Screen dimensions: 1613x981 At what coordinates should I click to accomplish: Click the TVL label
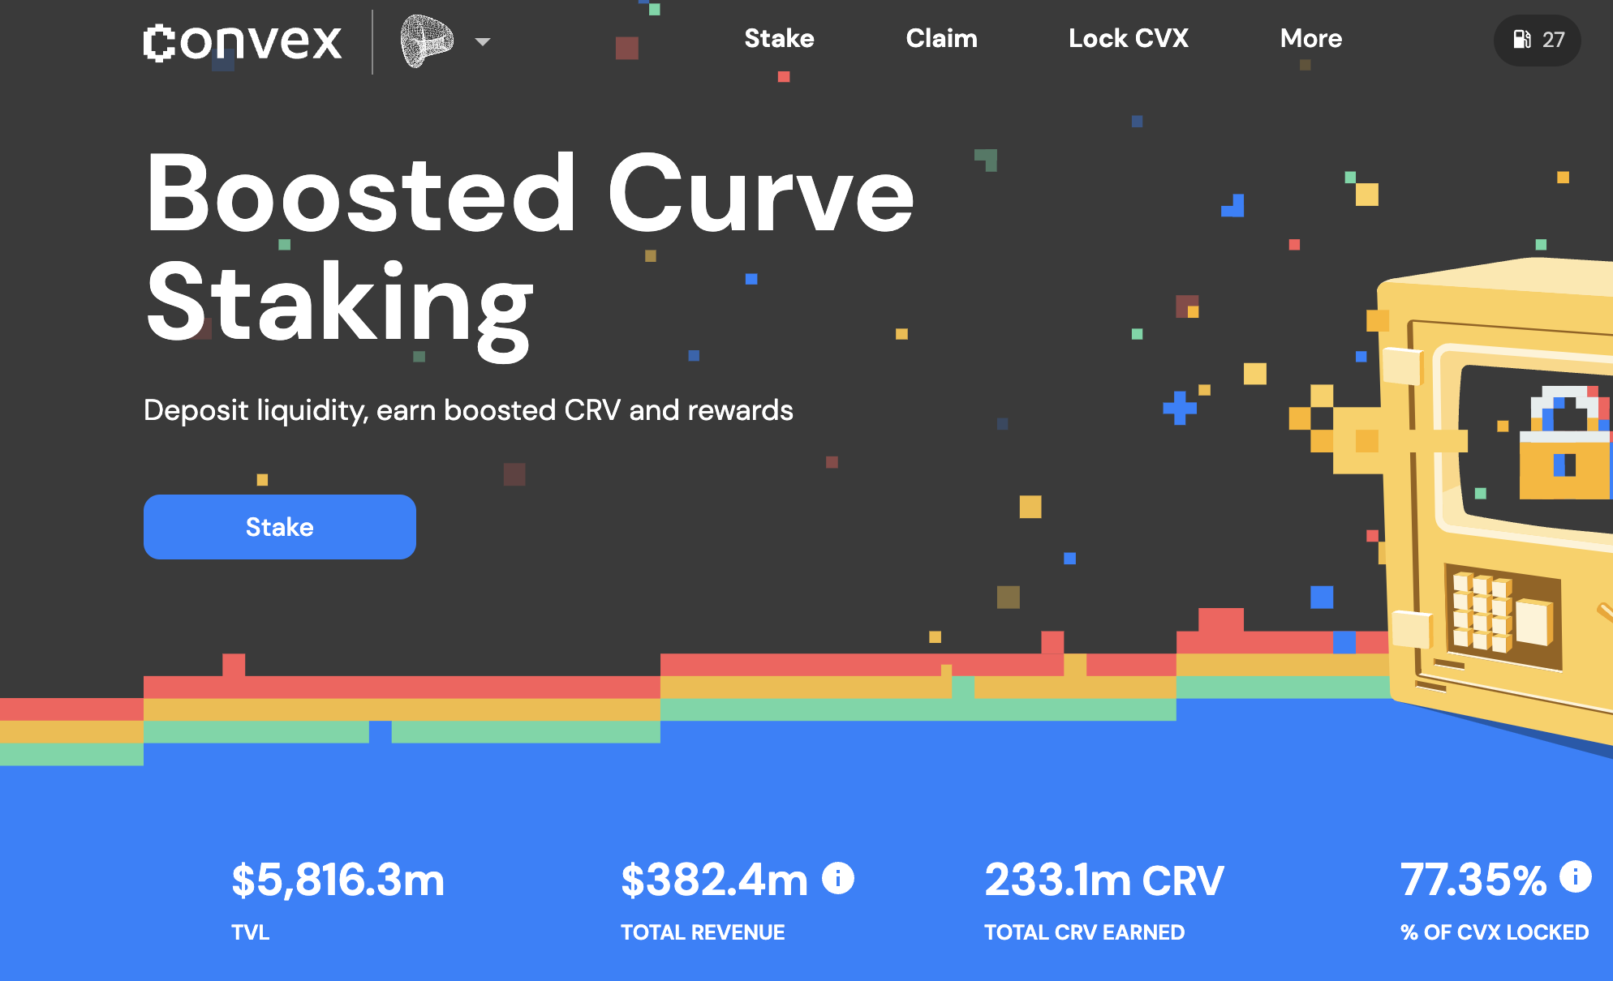[x=251, y=932]
